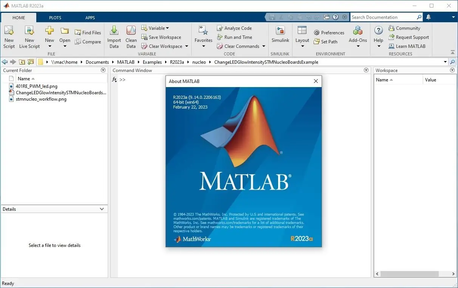Collapse the toolstrip ribbon

453,52
